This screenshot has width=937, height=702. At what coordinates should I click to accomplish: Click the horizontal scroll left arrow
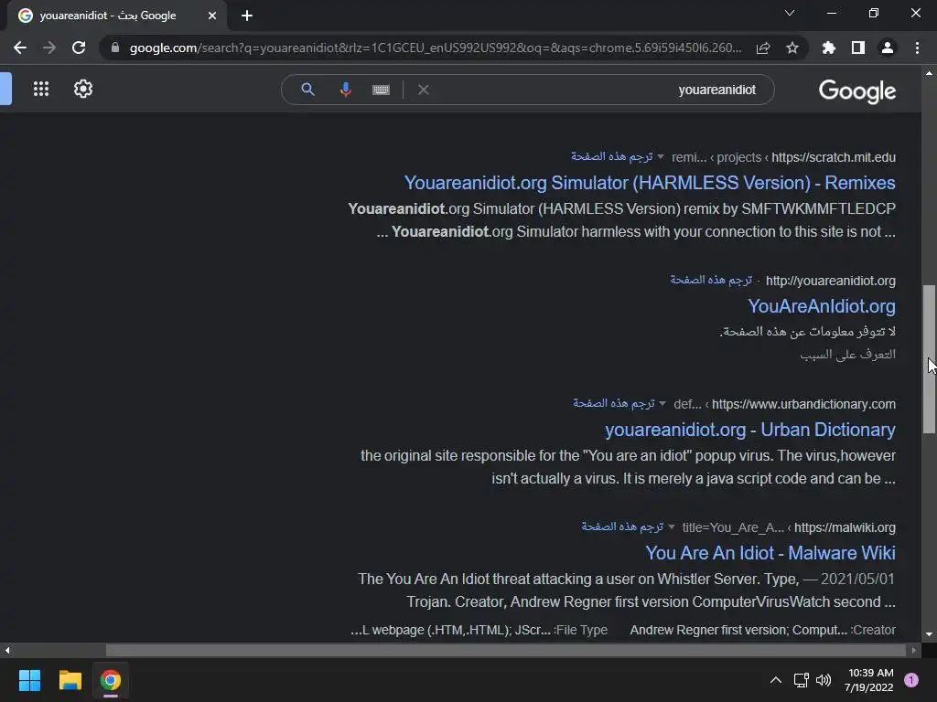[7, 650]
